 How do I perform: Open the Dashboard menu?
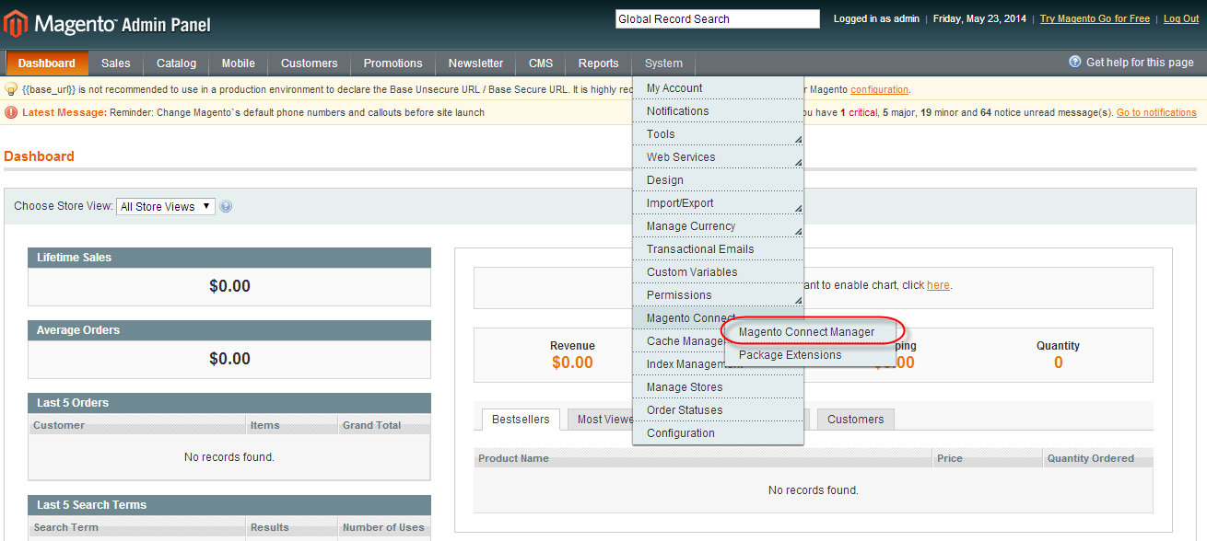(x=47, y=63)
